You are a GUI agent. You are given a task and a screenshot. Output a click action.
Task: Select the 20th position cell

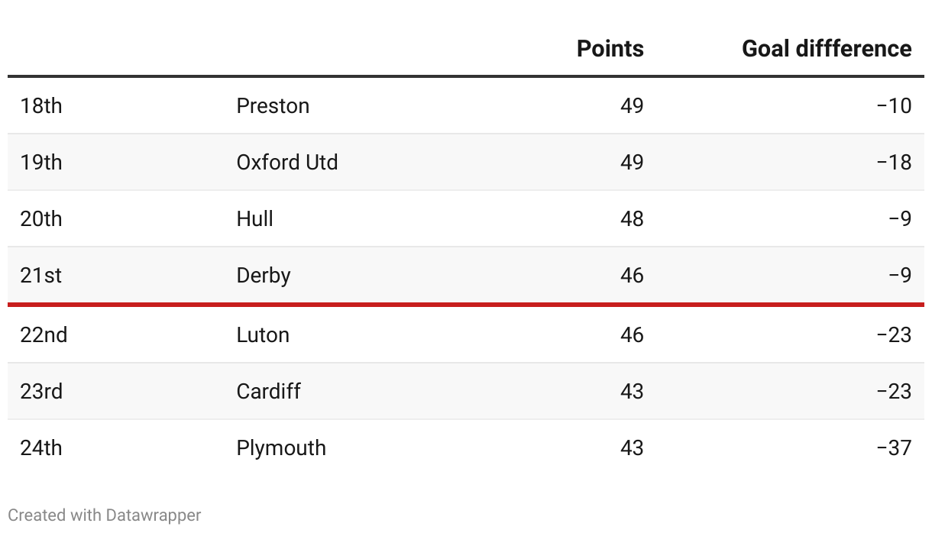click(41, 218)
